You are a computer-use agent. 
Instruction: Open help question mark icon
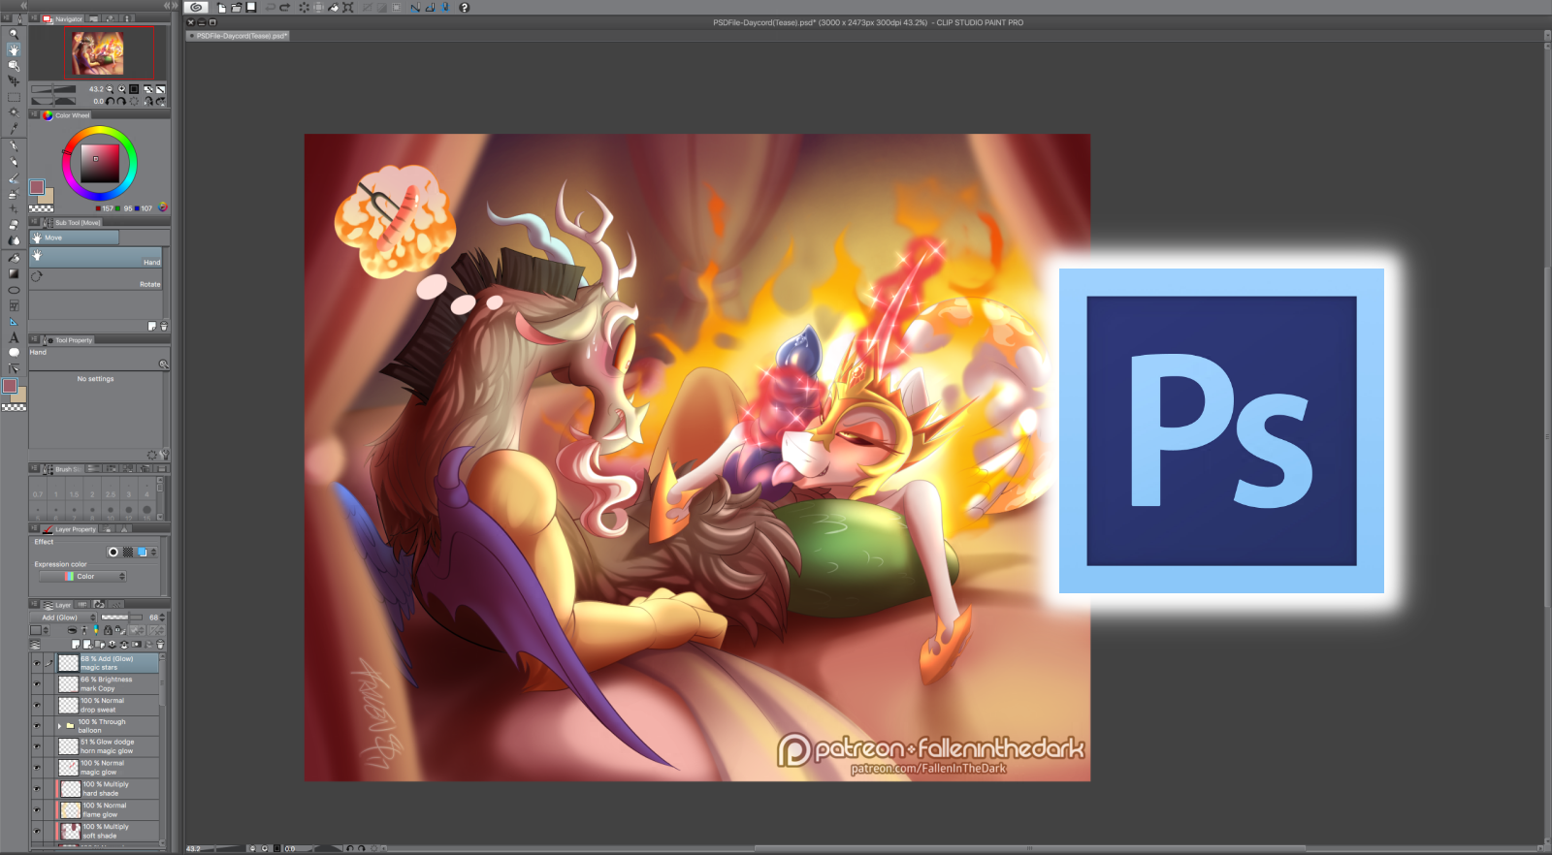pyautogui.click(x=464, y=7)
